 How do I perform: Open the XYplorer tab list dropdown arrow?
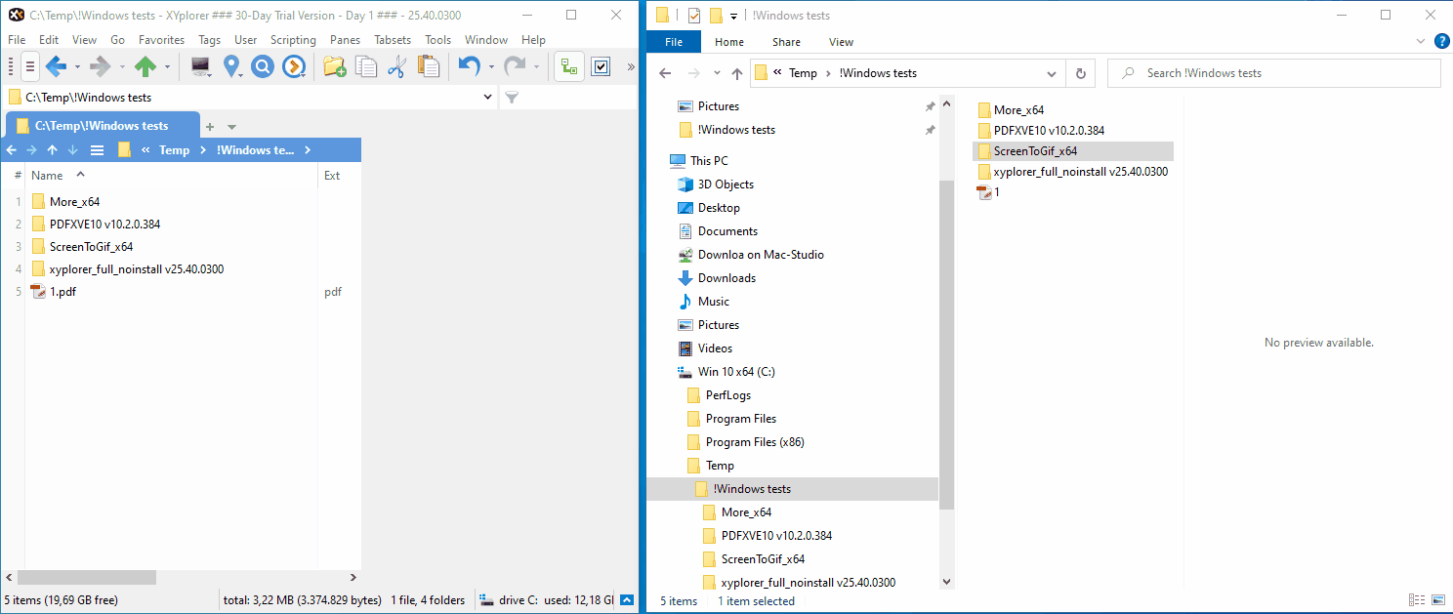(231, 127)
